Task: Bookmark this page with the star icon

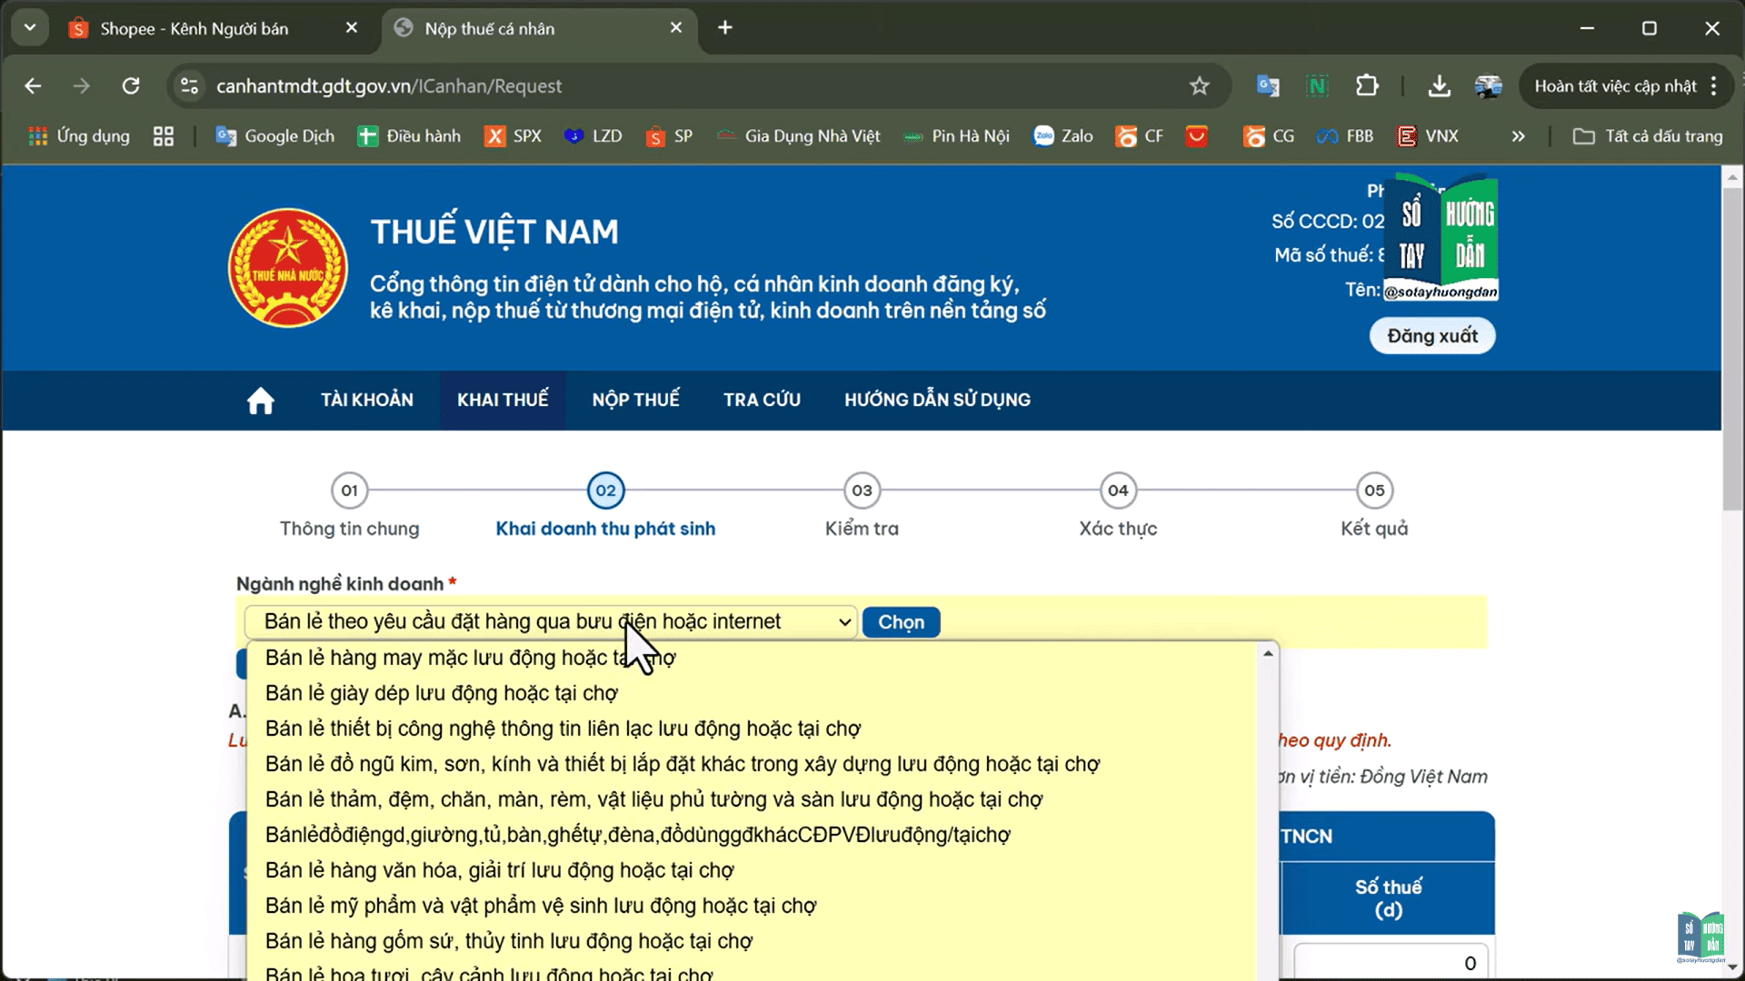Action: (x=1200, y=86)
